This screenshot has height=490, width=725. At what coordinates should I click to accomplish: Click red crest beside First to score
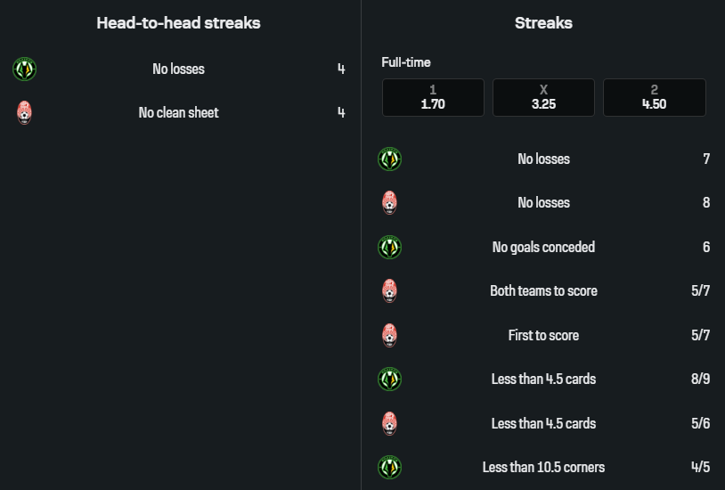[x=389, y=336]
